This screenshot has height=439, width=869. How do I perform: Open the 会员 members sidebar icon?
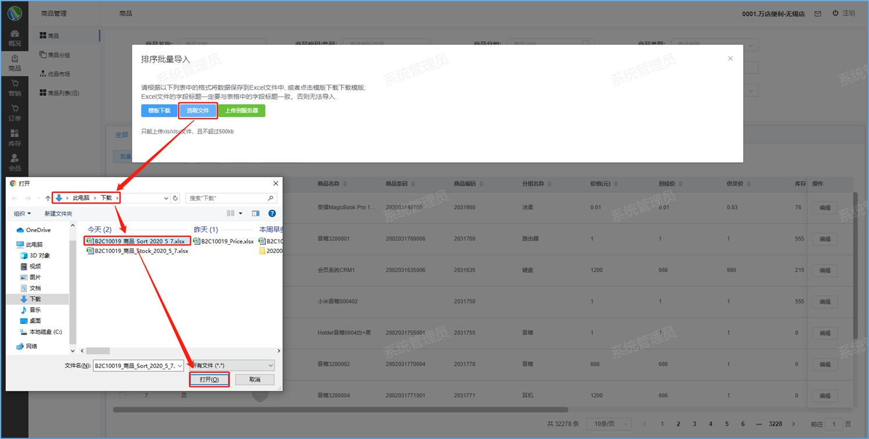coord(15,163)
